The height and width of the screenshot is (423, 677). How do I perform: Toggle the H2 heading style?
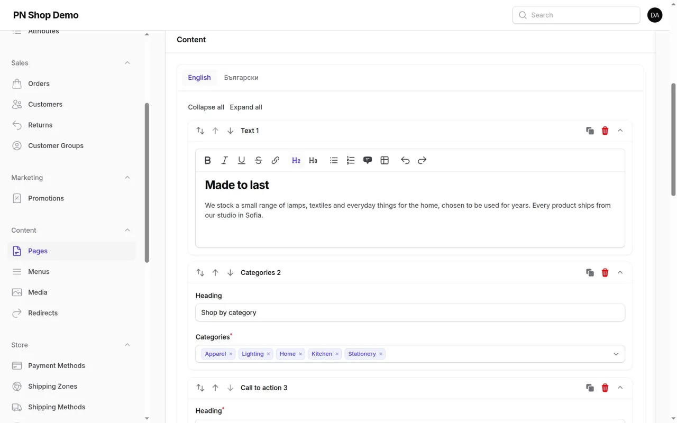click(296, 160)
